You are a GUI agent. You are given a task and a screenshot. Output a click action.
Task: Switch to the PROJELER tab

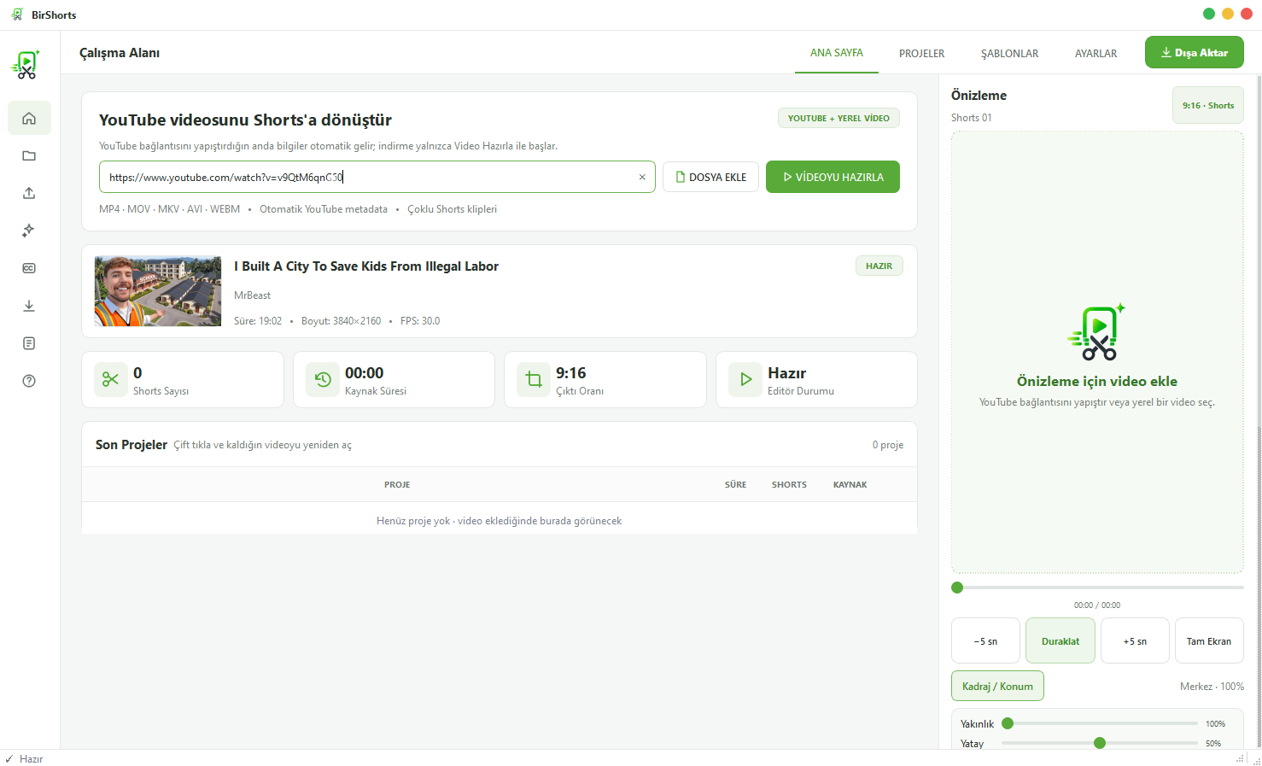(x=921, y=53)
